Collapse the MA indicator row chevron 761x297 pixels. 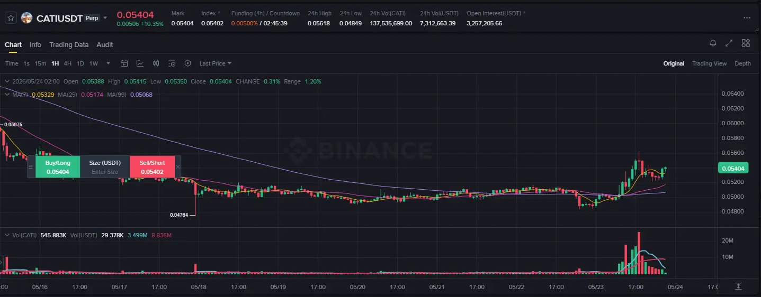pos(7,95)
